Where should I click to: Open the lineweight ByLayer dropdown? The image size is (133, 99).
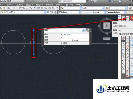[x=125, y=12]
